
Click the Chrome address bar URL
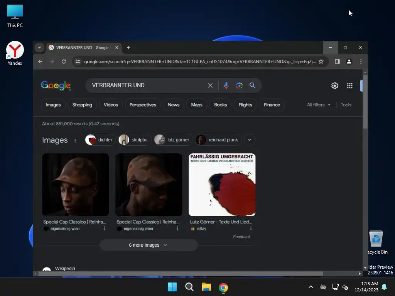(200, 62)
